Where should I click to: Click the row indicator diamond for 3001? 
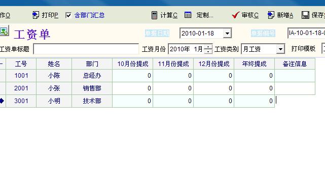pos(2,101)
